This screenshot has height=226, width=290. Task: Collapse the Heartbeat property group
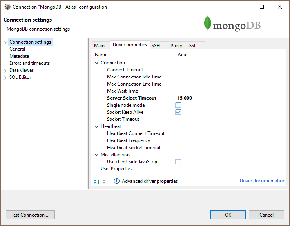tap(97, 126)
